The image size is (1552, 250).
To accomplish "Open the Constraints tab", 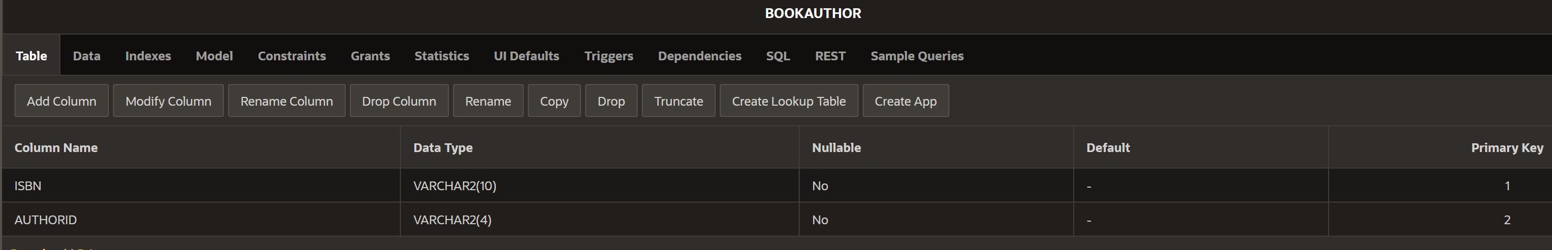I will 292,56.
